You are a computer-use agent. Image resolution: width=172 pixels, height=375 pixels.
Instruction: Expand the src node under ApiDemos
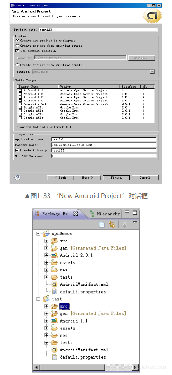47,241
